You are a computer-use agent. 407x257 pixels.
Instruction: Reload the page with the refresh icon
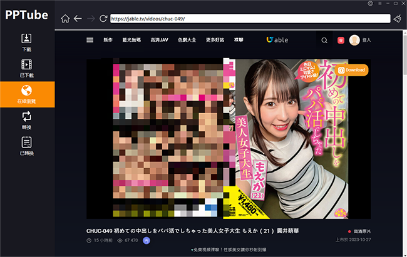click(103, 19)
